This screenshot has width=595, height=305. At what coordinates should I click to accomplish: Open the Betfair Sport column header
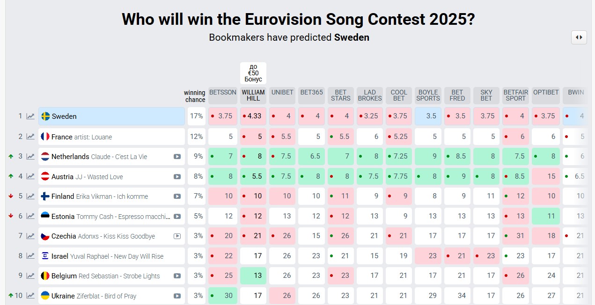515,95
